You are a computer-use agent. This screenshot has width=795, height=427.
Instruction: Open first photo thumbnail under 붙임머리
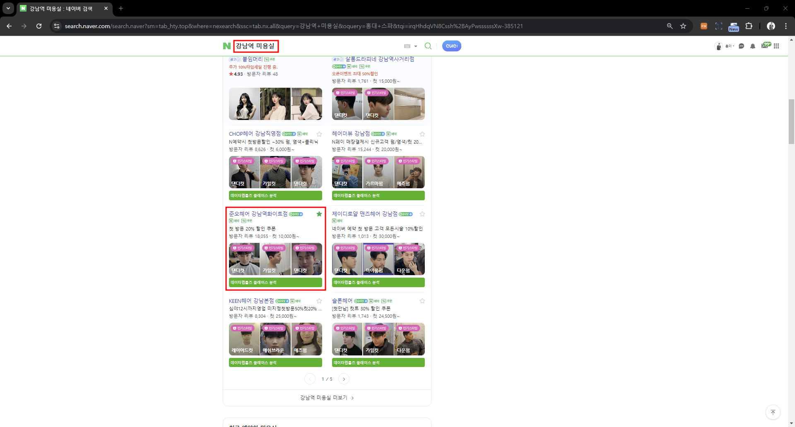click(244, 104)
